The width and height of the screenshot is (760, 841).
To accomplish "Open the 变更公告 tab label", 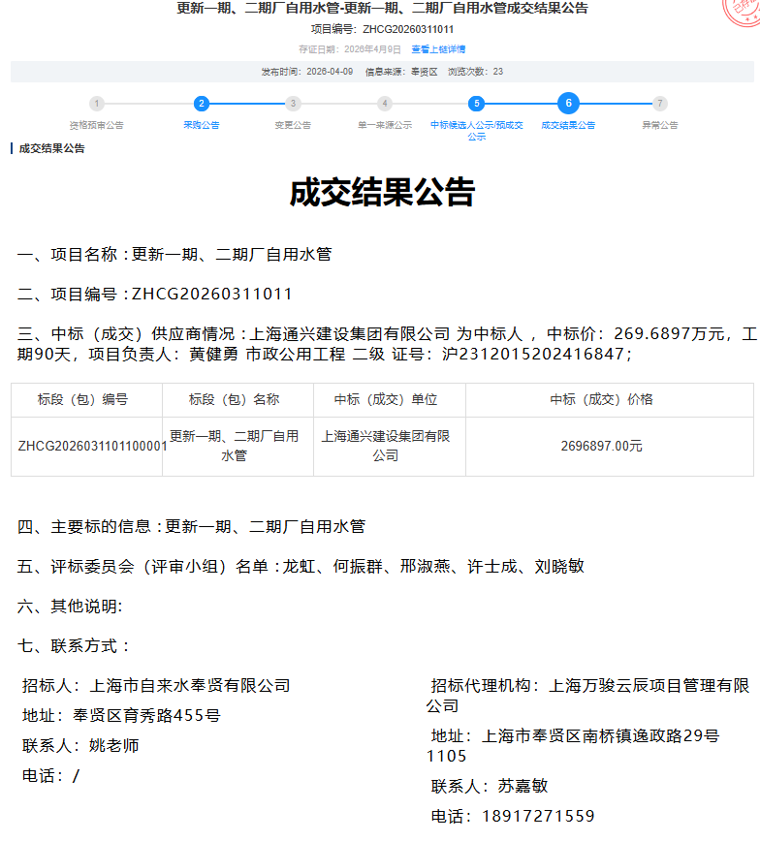I will click(x=293, y=126).
